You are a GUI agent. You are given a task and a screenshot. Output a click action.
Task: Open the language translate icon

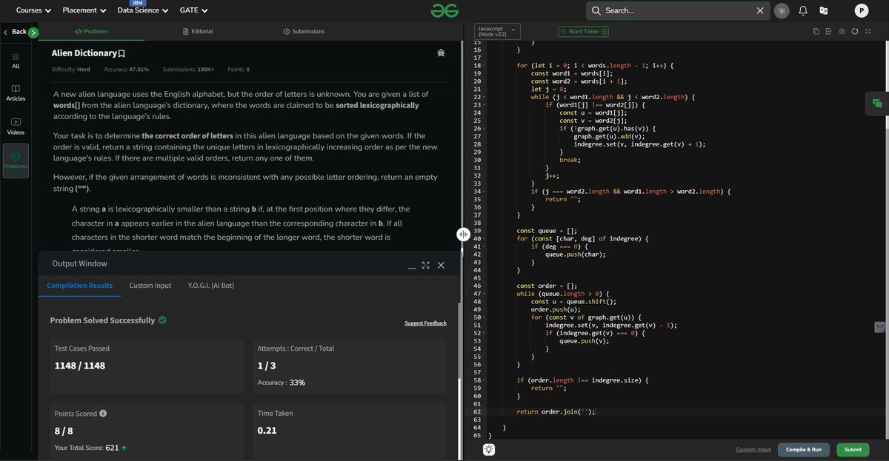point(824,10)
